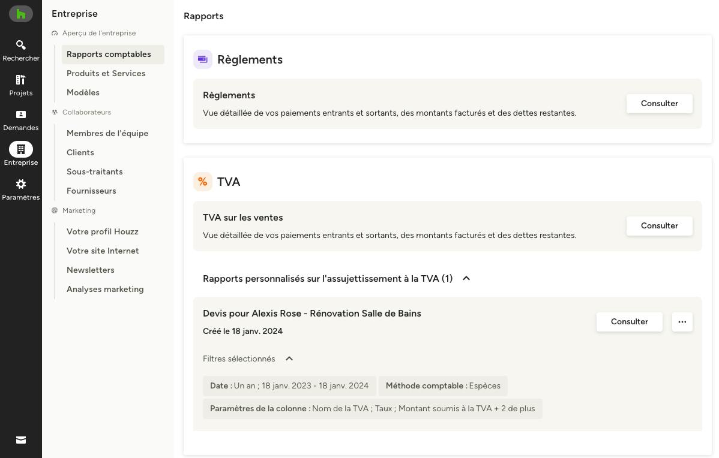Select the Entreprise building icon
The image size is (719, 458).
[20, 149]
